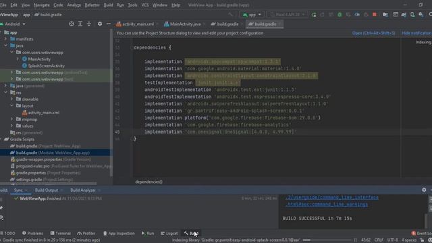This screenshot has height=243, width=432.
Task: Open the Terminal tool window
Action: click(60, 234)
